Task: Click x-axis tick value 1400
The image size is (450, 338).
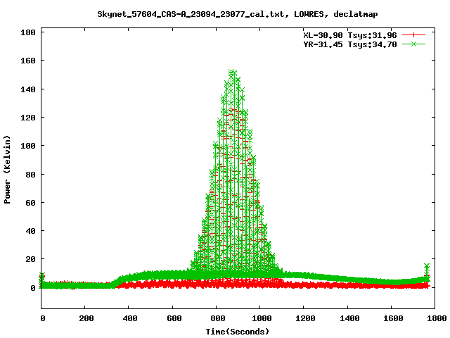Action: click(x=349, y=318)
